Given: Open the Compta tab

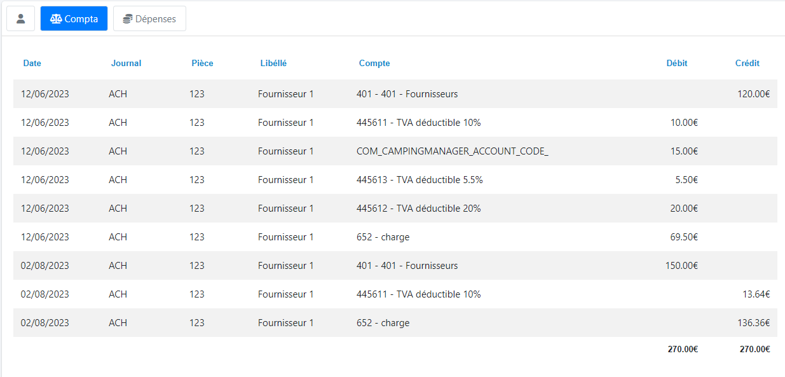Looking at the screenshot, I should coord(74,18).
